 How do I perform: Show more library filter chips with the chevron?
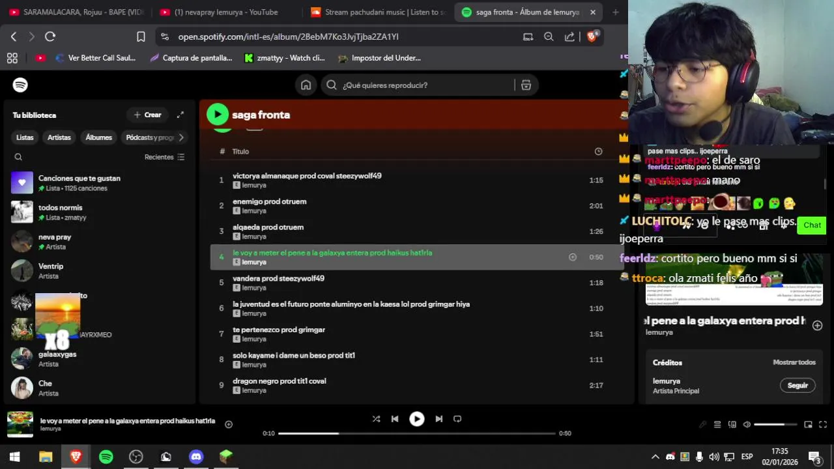(181, 137)
